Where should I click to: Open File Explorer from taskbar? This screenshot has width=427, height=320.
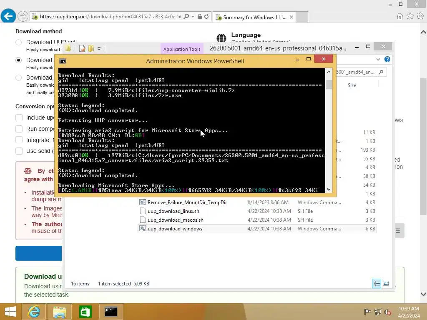pyautogui.click(x=59, y=312)
